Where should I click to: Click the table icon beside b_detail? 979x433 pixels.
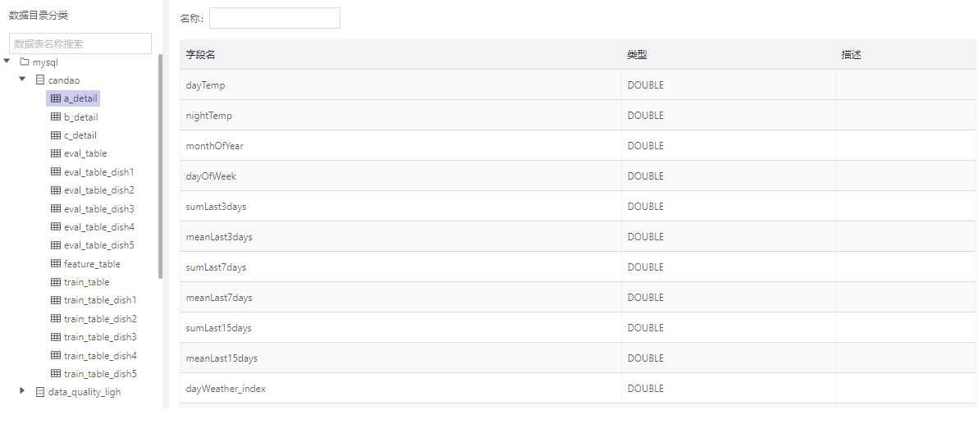coord(55,116)
